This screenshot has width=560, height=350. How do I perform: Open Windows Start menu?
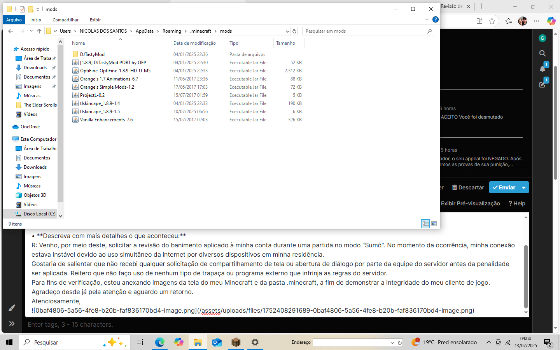[9, 342]
